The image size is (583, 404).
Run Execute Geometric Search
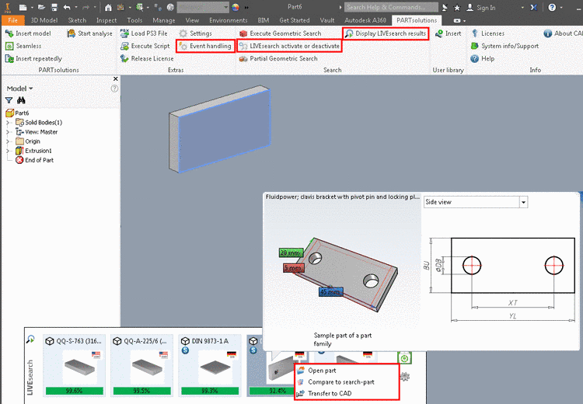[x=285, y=33]
